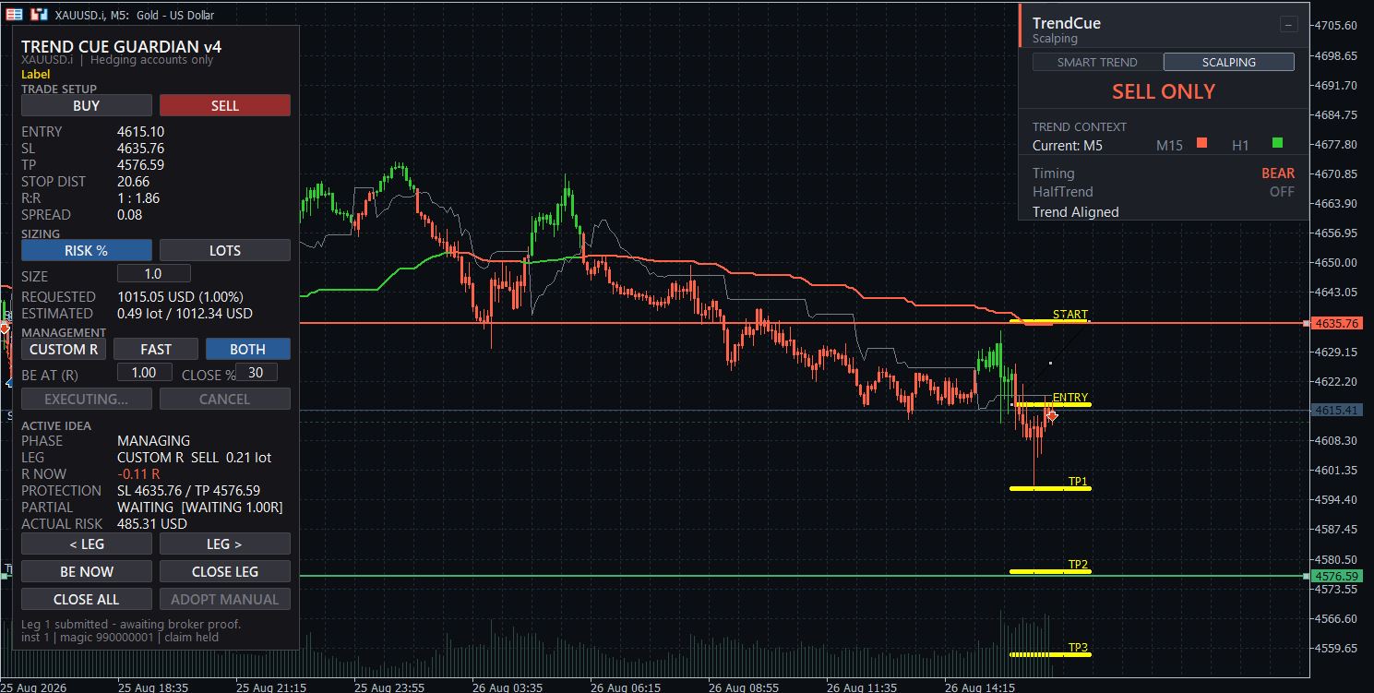
Task: Click the ENTRY value 4615.10 in panel
Action: pos(141,132)
